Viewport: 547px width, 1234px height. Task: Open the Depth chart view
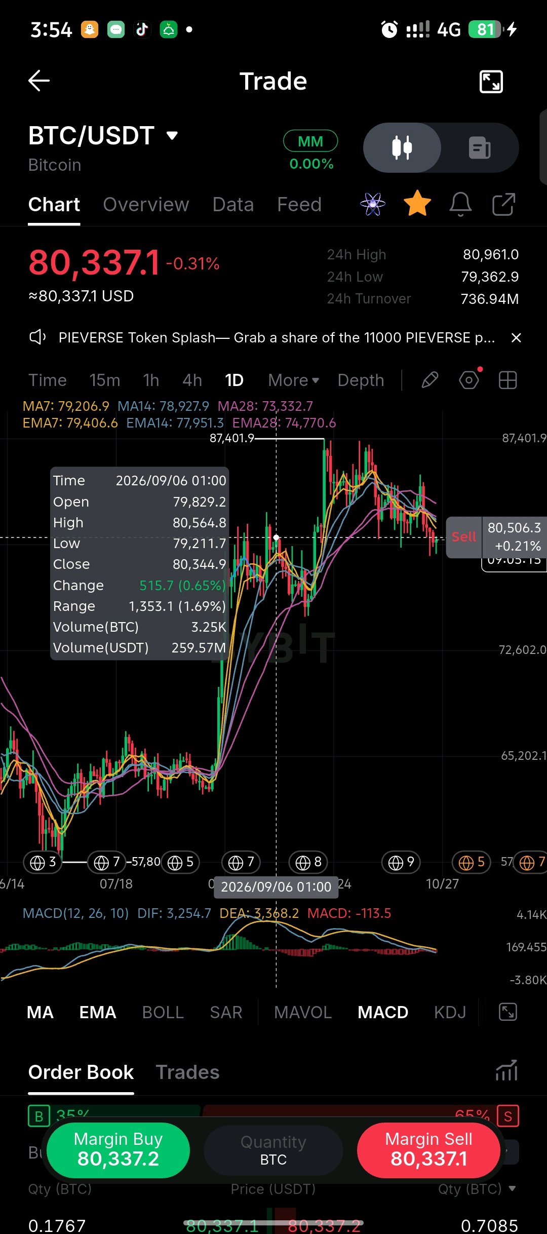coord(361,380)
